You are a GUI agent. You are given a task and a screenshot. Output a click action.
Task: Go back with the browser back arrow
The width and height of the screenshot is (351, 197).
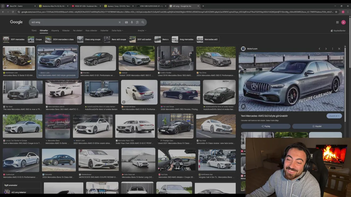(x=3, y=12)
